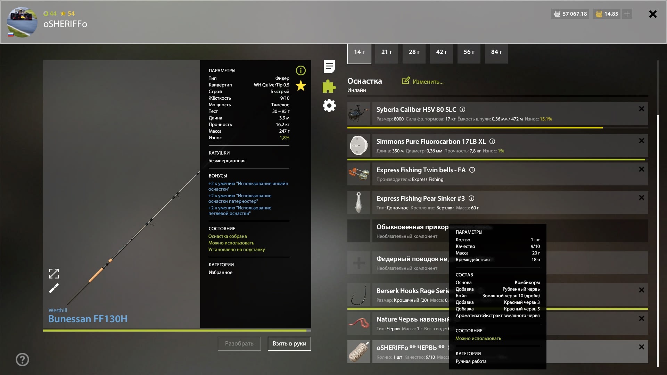667x375 pixels.
Task: Click the pencil rename rod icon
Action: click(53, 288)
